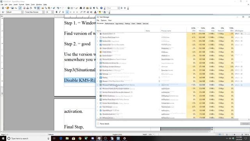The height and width of the screenshot is (141, 250).
Task: Switch to the Startup tab in Task Manager
Action: tap(127, 23)
